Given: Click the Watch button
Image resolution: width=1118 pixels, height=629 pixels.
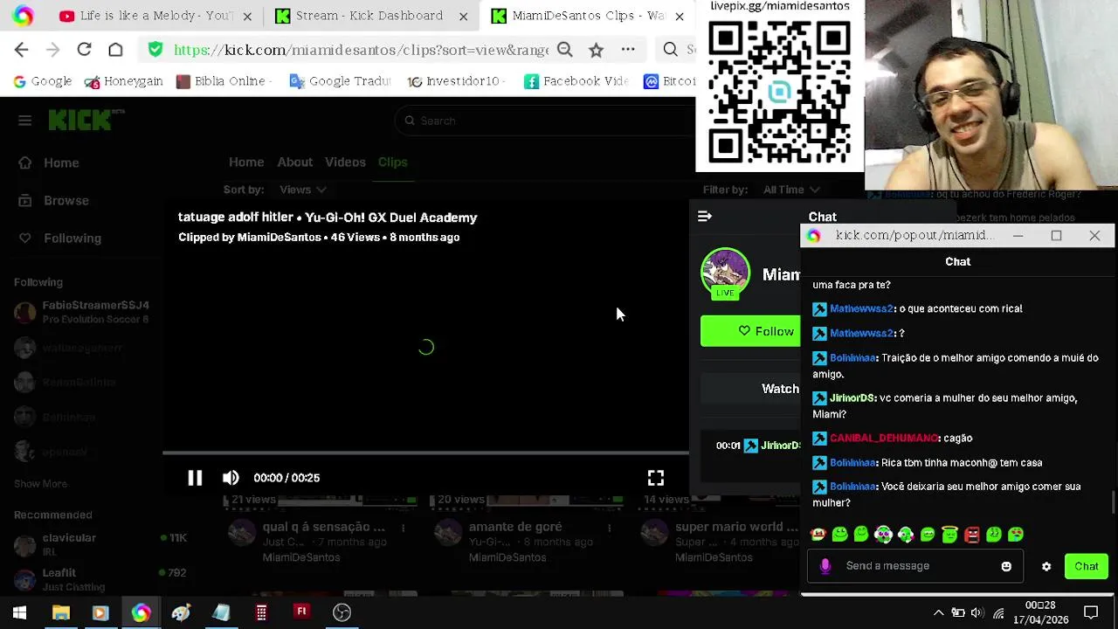Looking at the screenshot, I should coord(751,389).
